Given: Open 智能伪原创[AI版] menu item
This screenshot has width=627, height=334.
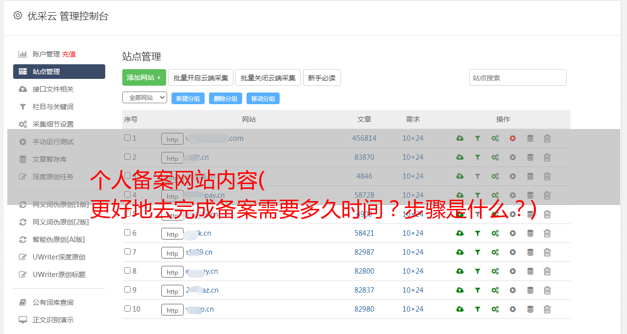Looking at the screenshot, I should pos(59,240).
